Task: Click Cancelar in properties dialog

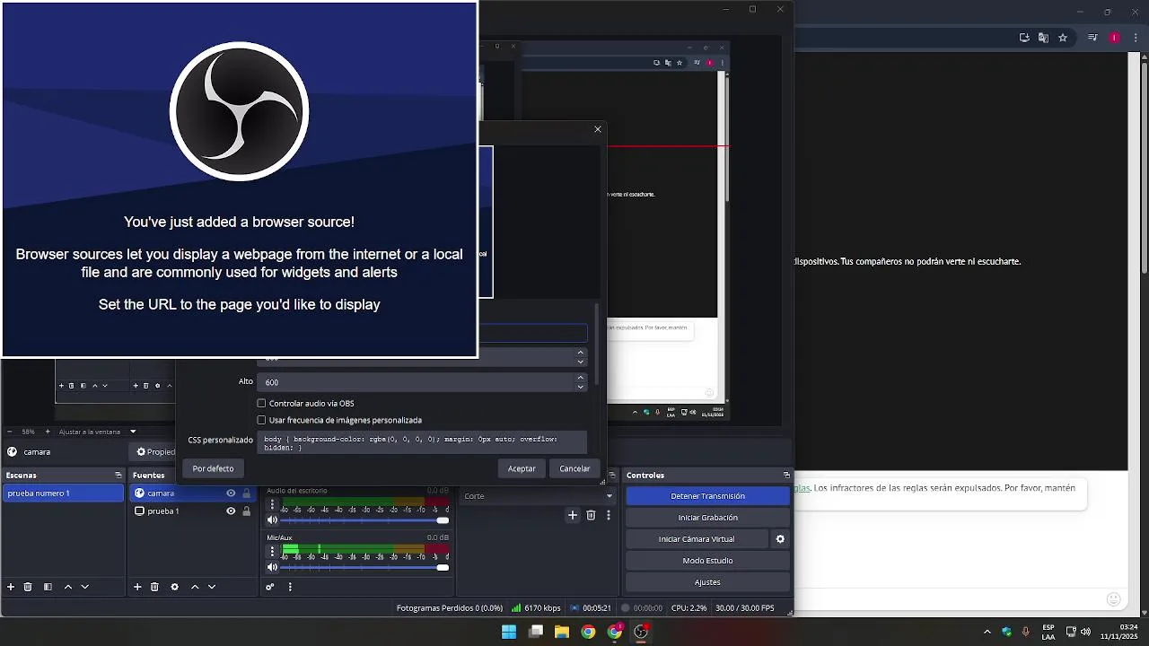Action: coord(574,468)
